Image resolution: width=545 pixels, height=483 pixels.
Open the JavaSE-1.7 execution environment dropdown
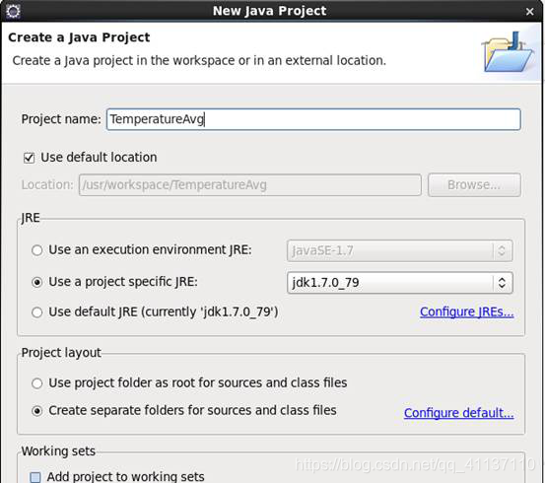point(400,250)
